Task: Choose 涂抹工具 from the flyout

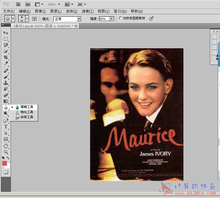Action: pyautogui.click(x=24, y=117)
